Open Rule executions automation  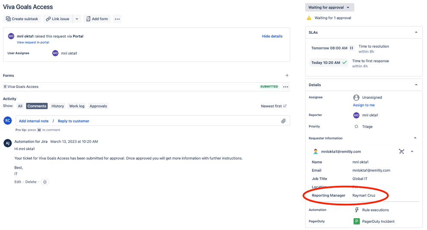click(376, 210)
